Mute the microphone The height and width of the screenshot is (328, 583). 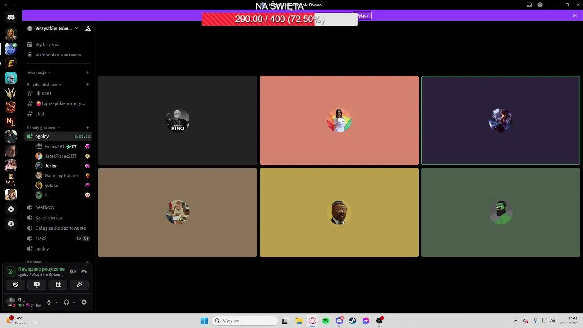tap(49, 302)
